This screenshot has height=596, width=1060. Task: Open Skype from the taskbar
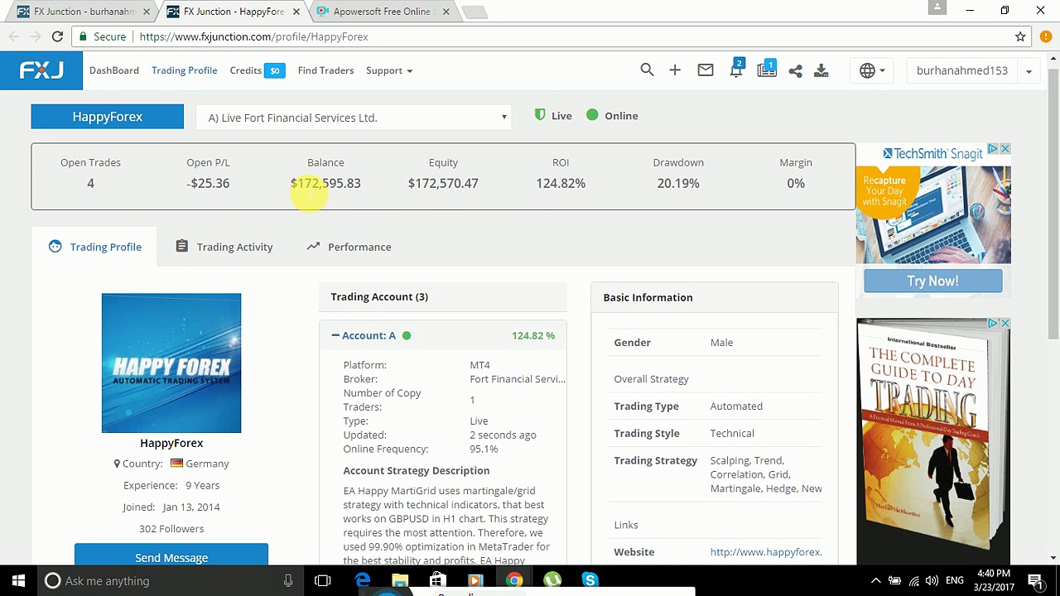coord(590,581)
